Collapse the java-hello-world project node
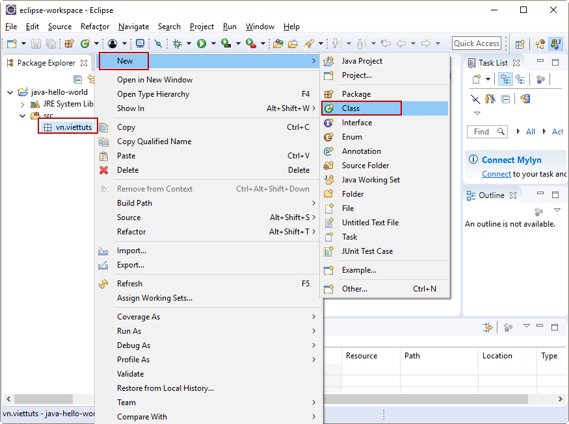This screenshot has height=424, width=569. pyautogui.click(x=10, y=92)
